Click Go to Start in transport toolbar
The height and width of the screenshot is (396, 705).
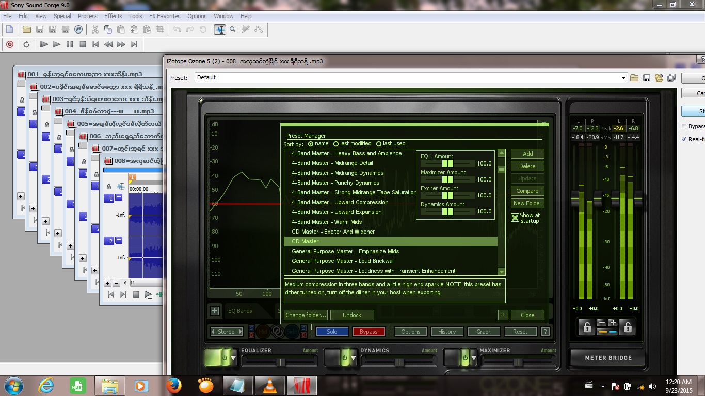click(x=95, y=44)
